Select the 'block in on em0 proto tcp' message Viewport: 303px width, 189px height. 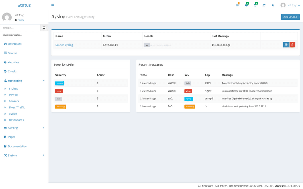[244, 107]
